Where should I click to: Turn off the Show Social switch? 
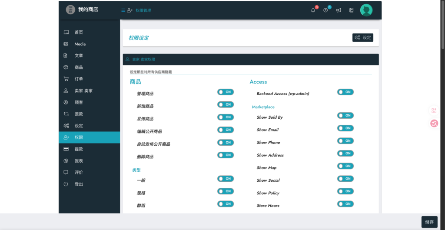click(345, 179)
